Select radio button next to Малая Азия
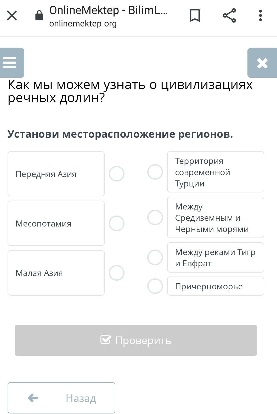277x414 pixels. click(117, 273)
